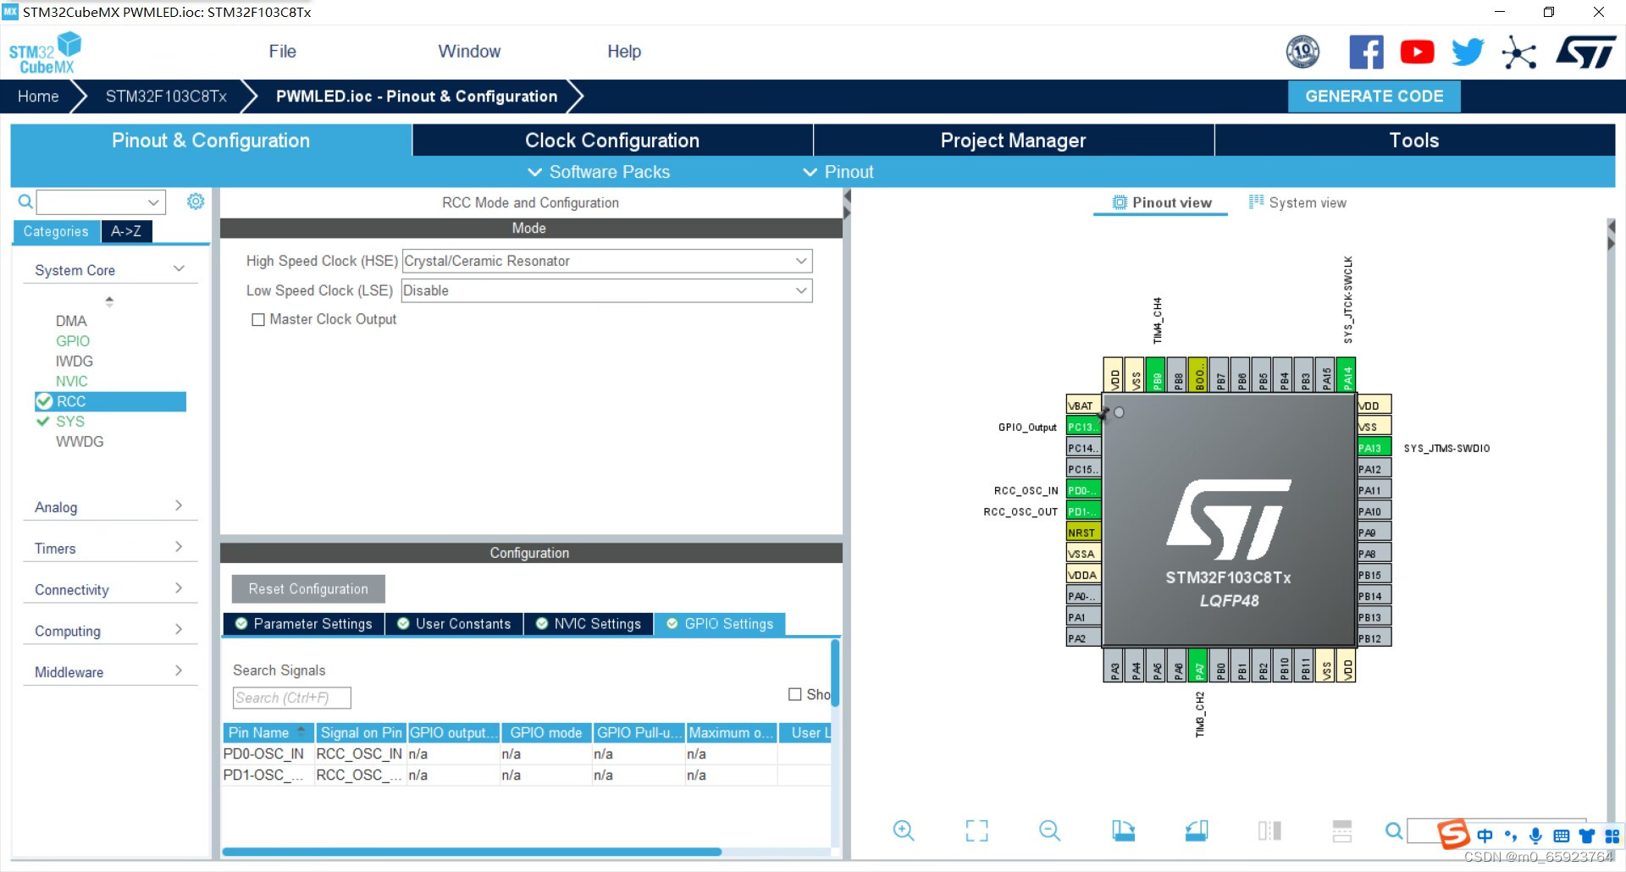Click the fit-to-view best fit icon

976,831
